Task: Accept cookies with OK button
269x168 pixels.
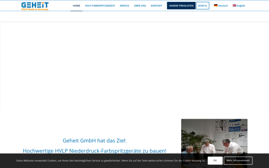Action: 215,161
